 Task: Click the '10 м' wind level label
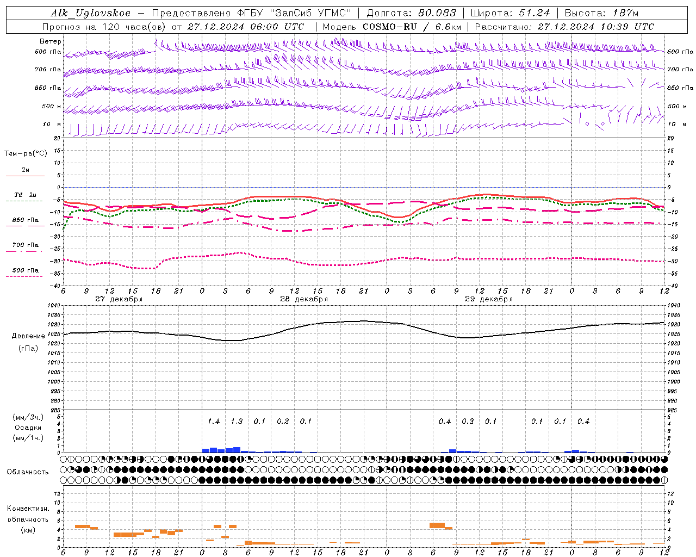pos(53,124)
